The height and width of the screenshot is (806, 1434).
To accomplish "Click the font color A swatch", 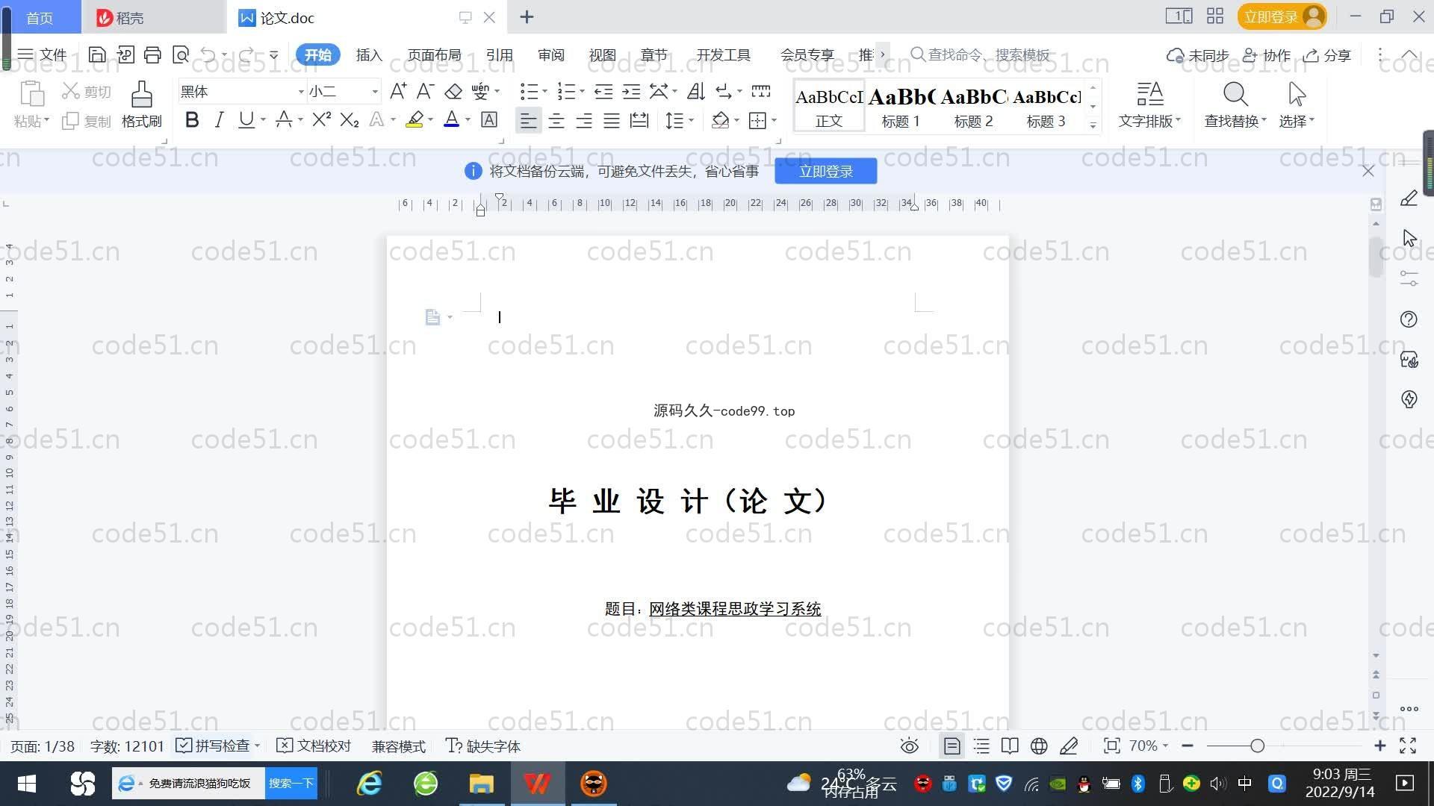I will (451, 119).
